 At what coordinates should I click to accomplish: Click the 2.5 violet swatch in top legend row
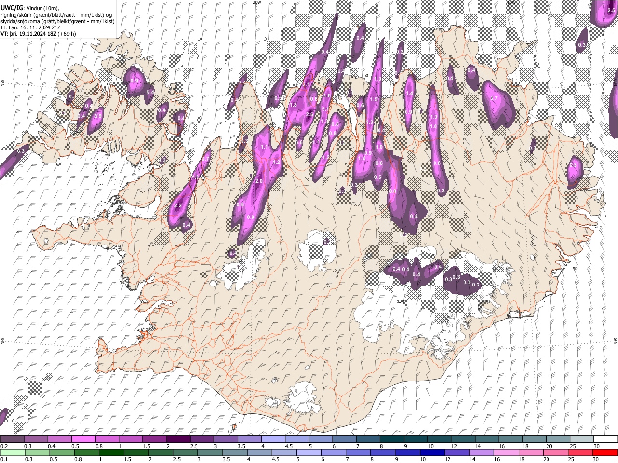click(x=202, y=439)
